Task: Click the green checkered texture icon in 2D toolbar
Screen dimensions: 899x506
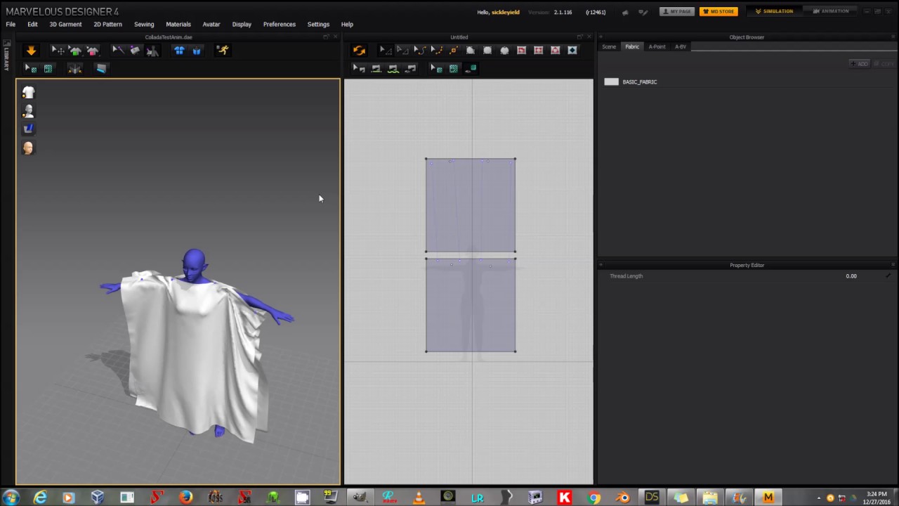Action: (x=453, y=68)
